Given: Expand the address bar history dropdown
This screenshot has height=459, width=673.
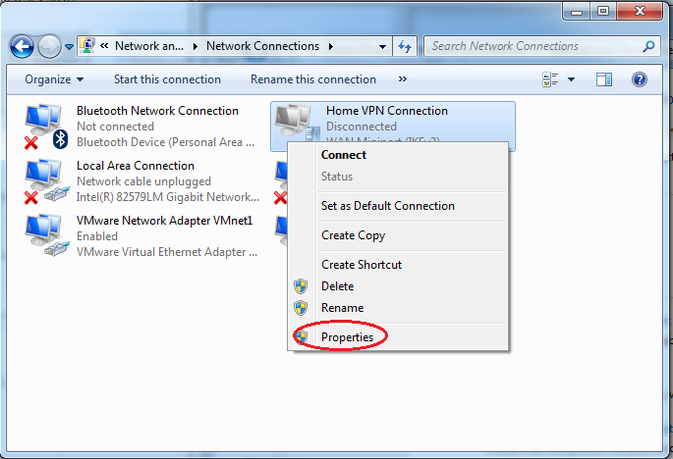Looking at the screenshot, I should pyautogui.click(x=382, y=46).
